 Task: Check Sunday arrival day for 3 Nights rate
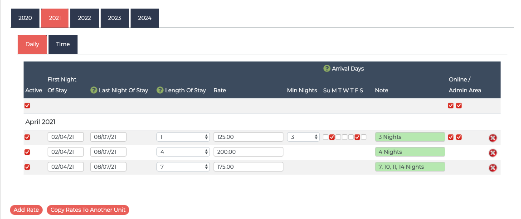pos(326,137)
